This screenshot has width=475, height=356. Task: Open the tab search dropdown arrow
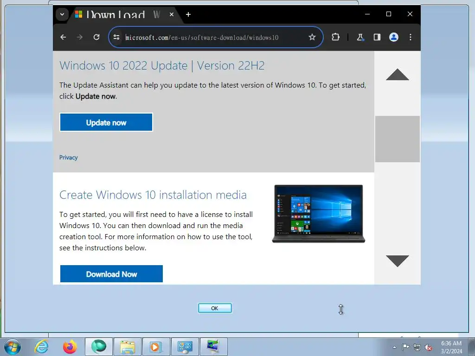pos(62,14)
